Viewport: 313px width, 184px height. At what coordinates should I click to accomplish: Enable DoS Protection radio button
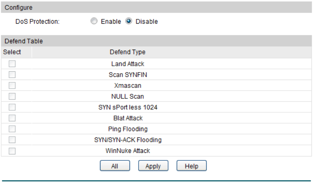pyautogui.click(x=94, y=22)
